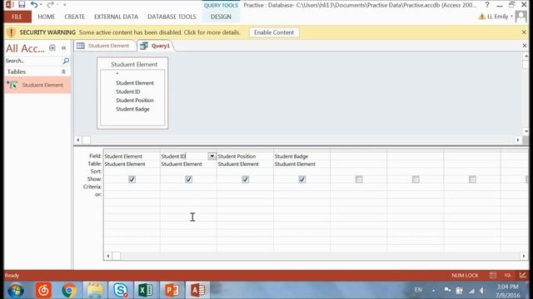Click the security warning shield icon
This screenshot has width=533, height=299.
(11, 32)
